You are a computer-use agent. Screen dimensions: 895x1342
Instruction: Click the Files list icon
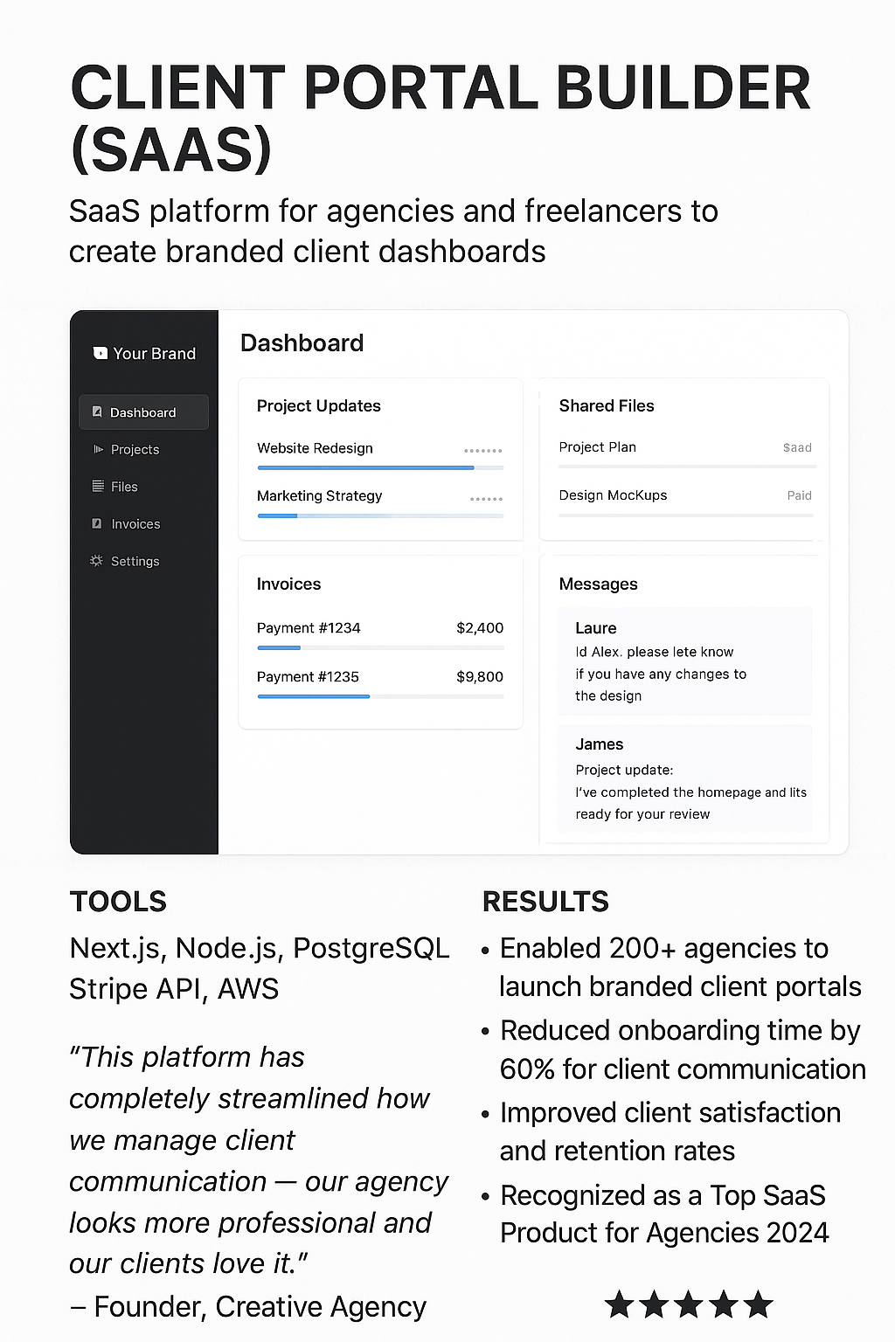pyautogui.click(x=98, y=486)
